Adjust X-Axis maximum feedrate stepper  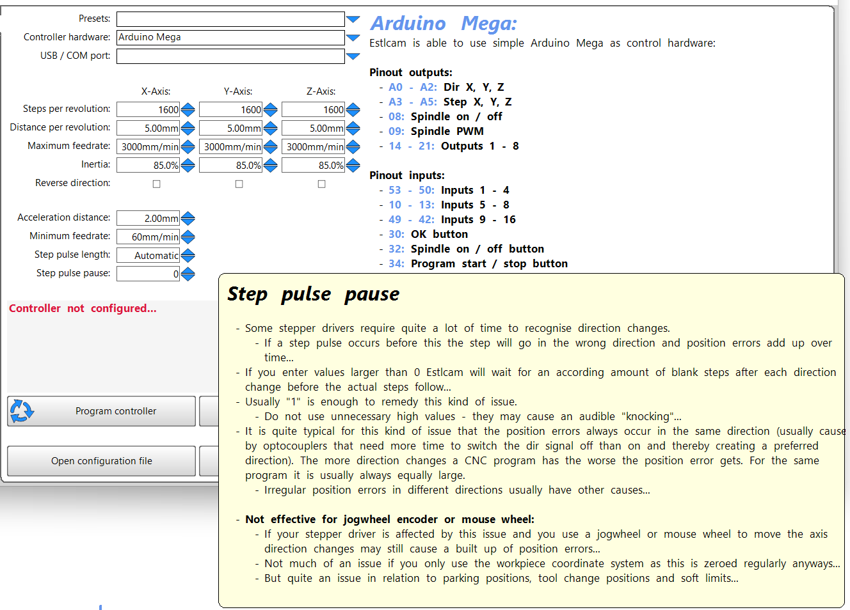point(188,147)
